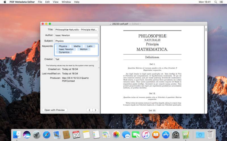Go to previous PDF with left arrow
The image size is (227, 141).
[x=90, y=110]
